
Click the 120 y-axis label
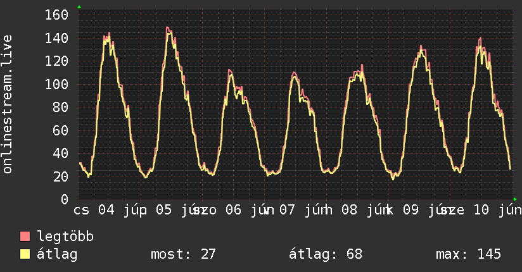pyautogui.click(x=56, y=61)
